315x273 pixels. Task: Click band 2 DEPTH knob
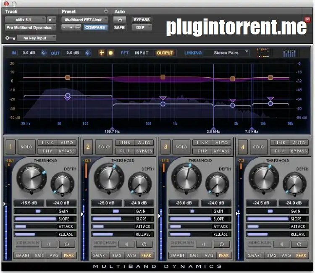[x=139, y=184]
